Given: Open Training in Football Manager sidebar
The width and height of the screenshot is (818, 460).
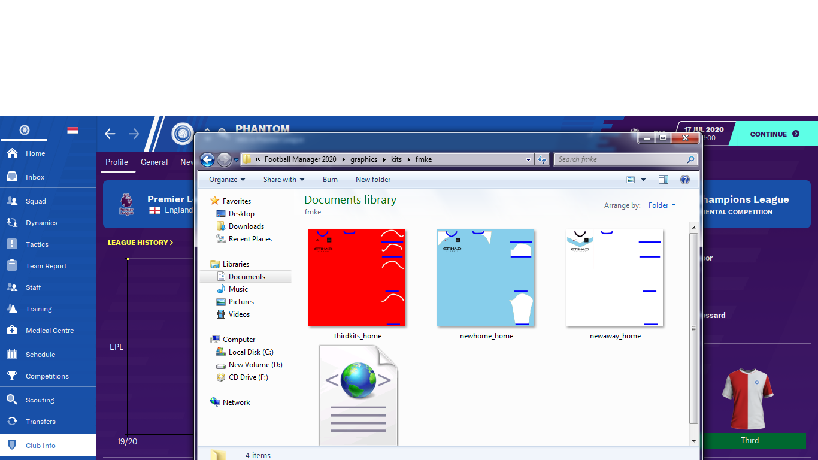Looking at the screenshot, I should click(x=48, y=309).
